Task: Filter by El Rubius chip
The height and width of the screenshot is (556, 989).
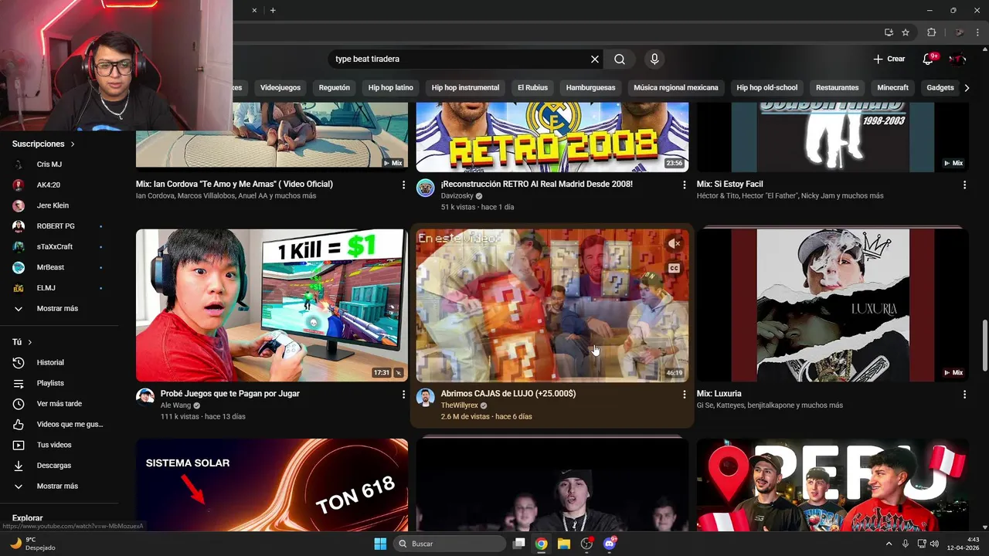Action: 532,88
